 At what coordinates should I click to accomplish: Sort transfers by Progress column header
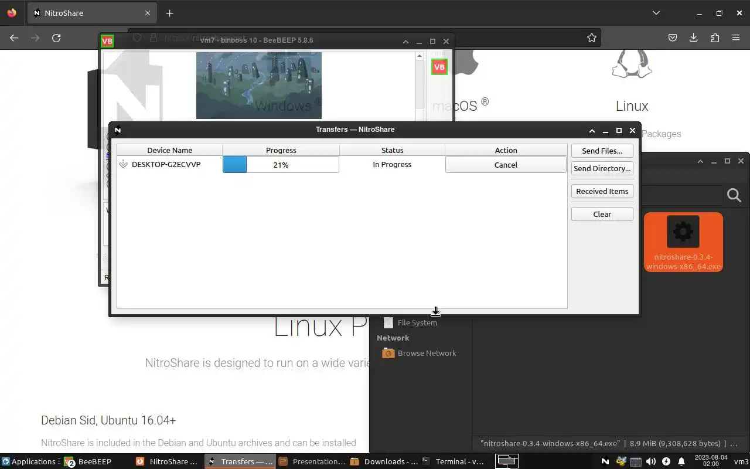pos(281,150)
